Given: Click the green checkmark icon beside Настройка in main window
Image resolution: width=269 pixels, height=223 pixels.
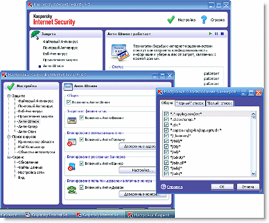Looking at the screenshot, I should tap(171, 20).
